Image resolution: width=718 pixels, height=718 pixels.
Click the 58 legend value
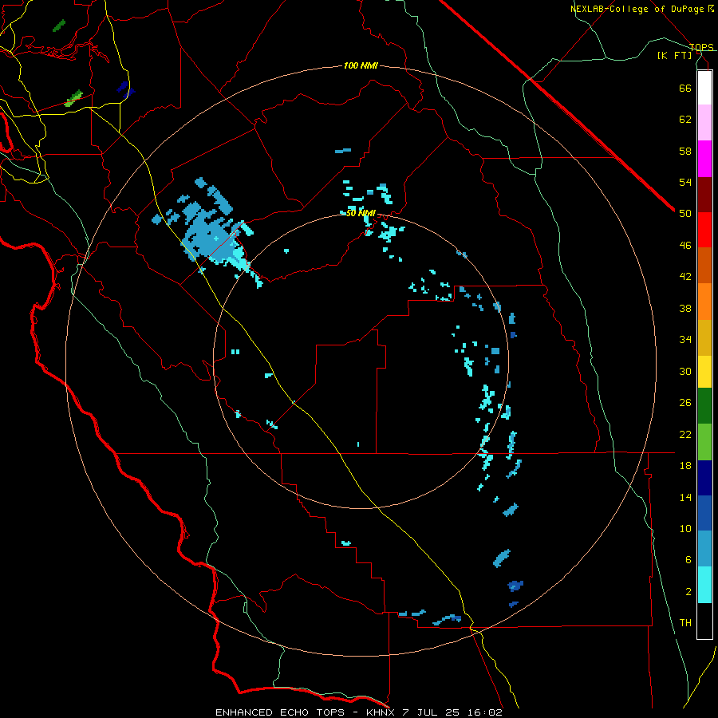coord(685,151)
